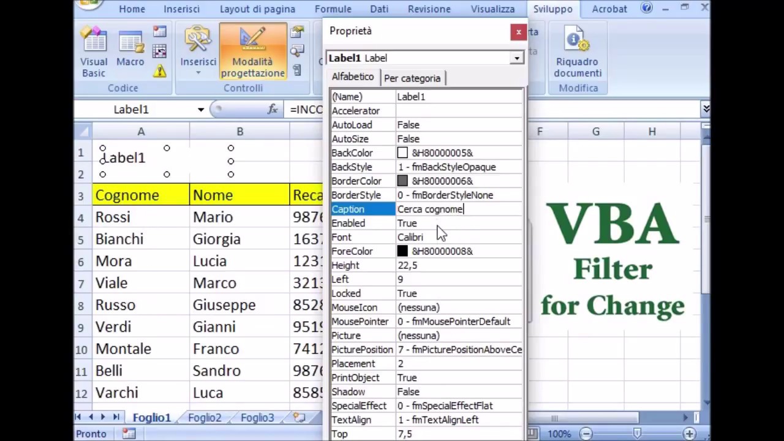Open the Acrobat ribbon tab
Viewport: 784px width, 441px height.
609,9
